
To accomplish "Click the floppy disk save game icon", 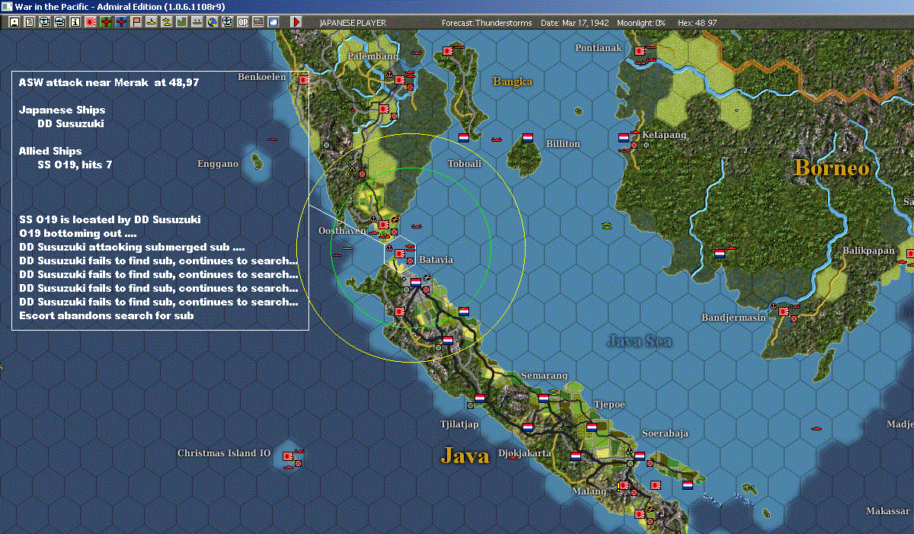I will pyautogui.click(x=14, y=22).
